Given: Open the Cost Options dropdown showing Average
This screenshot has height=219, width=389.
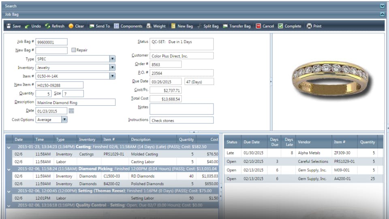Looking at the screenshot, I should [x=64, y=119].
